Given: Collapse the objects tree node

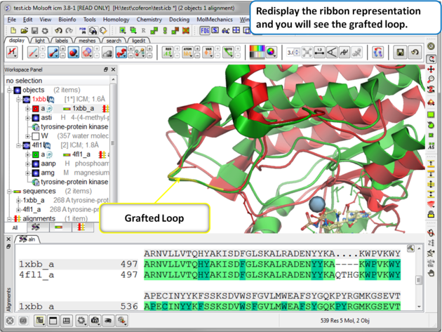Looking at the screenshot, I should 10,91.
